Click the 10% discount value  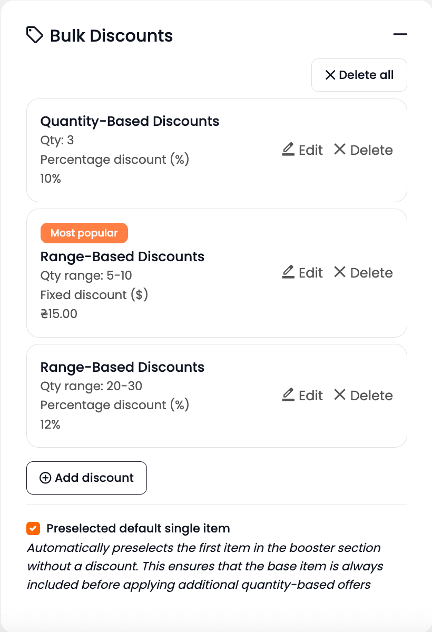(x=51, y=179)
